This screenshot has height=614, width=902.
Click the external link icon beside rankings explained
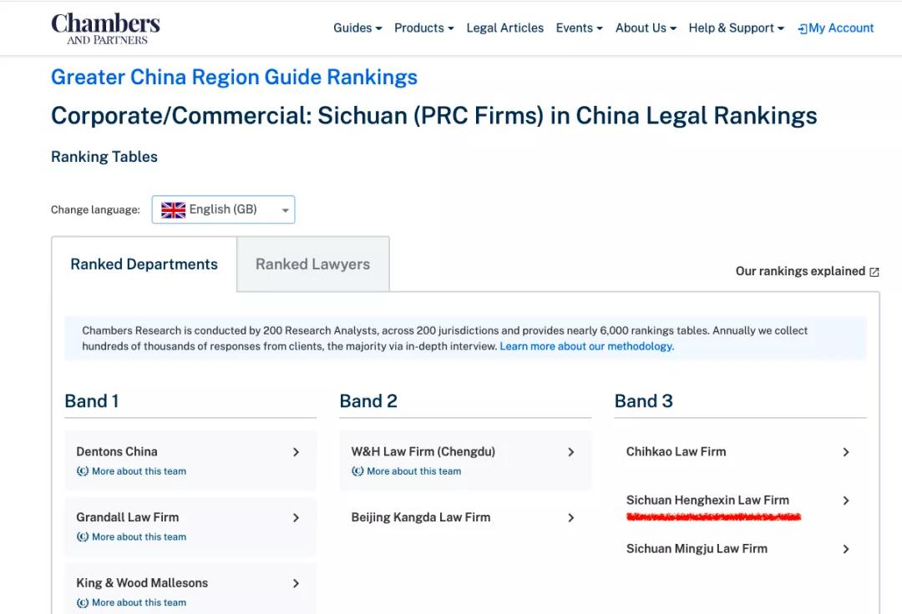[x=874, y=272]
